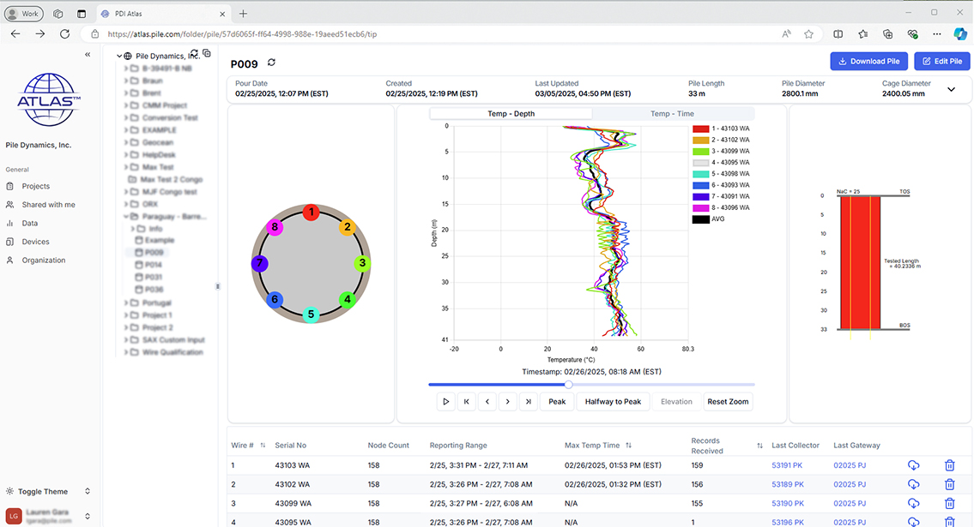This screenshot has width=974, height=527.
Task: Open the Organization page
Action: coord(44,261)
